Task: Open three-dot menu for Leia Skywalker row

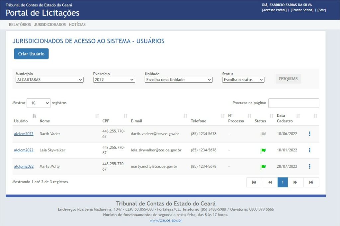Action: (x=309, y=150)
